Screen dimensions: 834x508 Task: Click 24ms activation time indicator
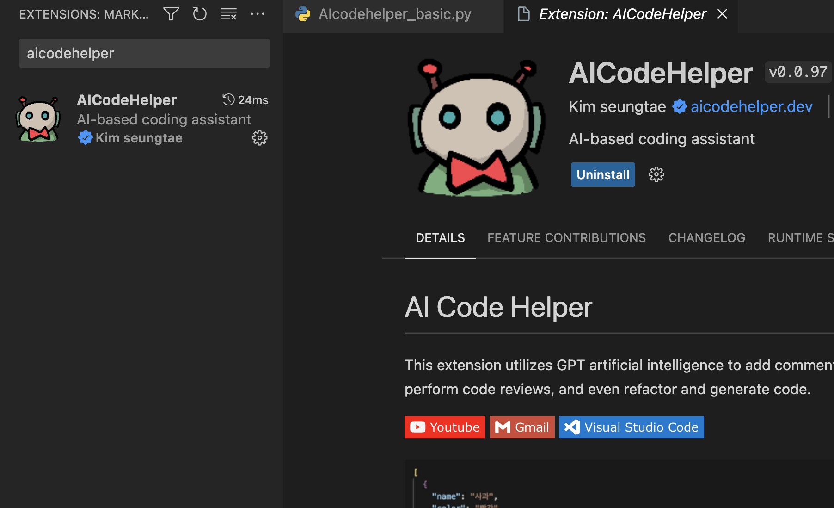[245, 100]
